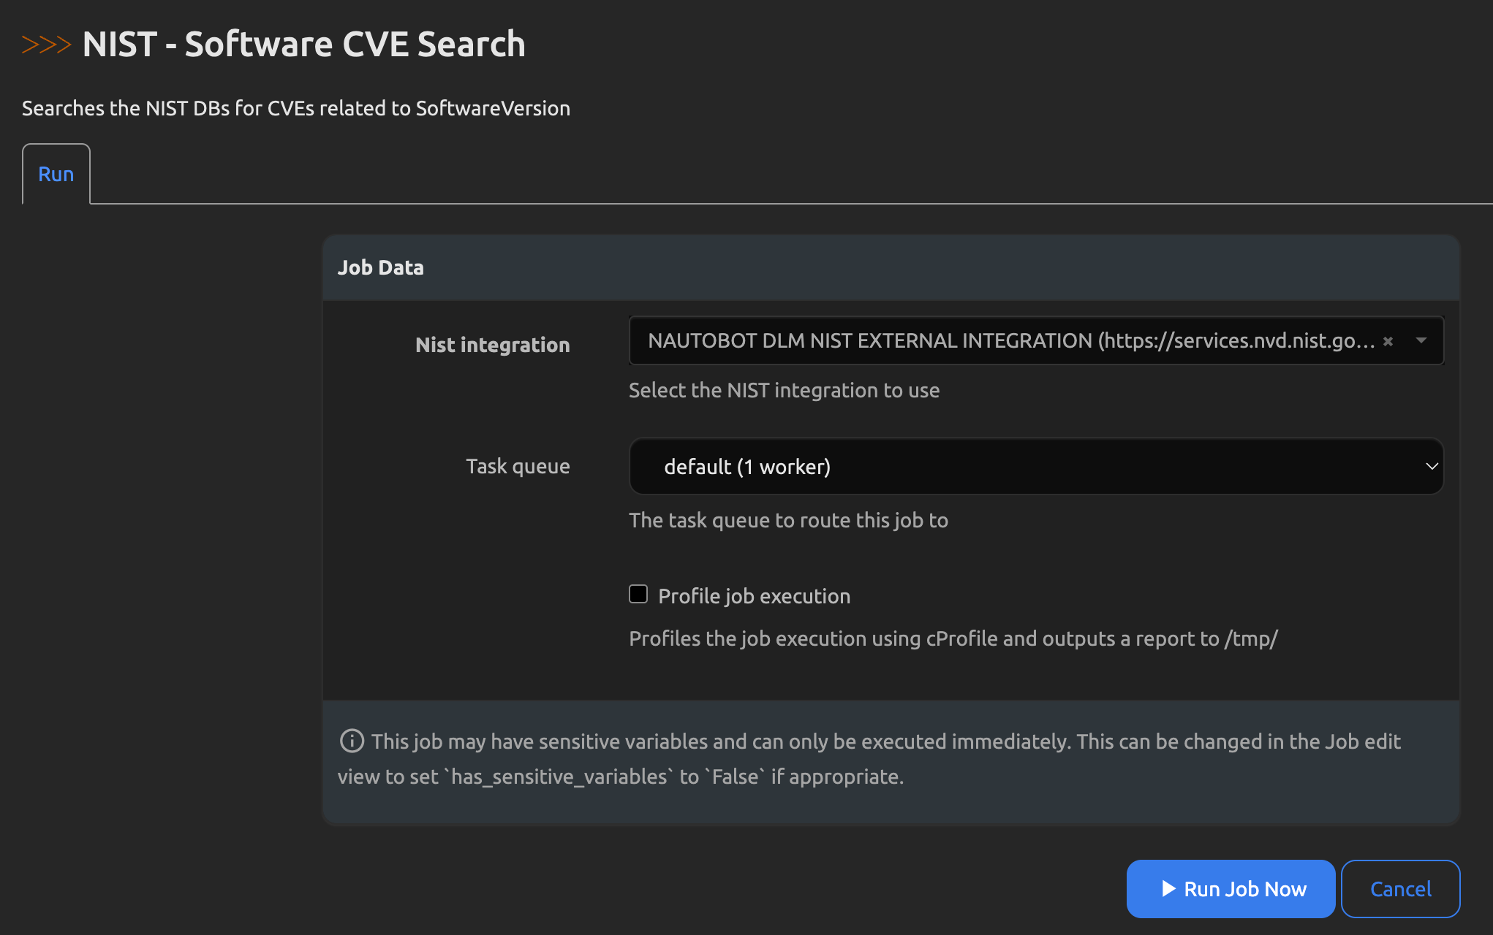The height and width of the screenshot is (935, 1493).
Task: Enable the Profile job execution checkbox
Action: point(638,594)
